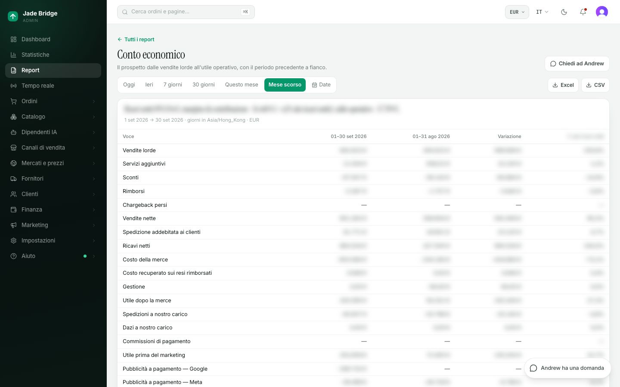Screen dimensions: 620x387
Task: Open the Date range picker
Action: click(321, 85)
